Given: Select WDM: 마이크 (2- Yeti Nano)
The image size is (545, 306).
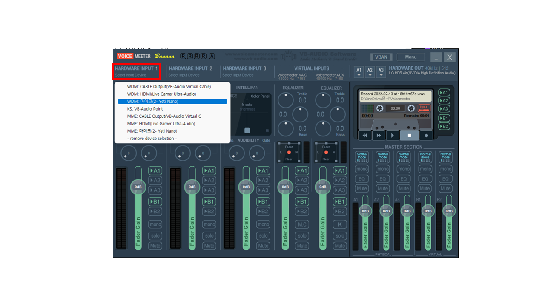Looking at the screenshot, I should [172, 102].
